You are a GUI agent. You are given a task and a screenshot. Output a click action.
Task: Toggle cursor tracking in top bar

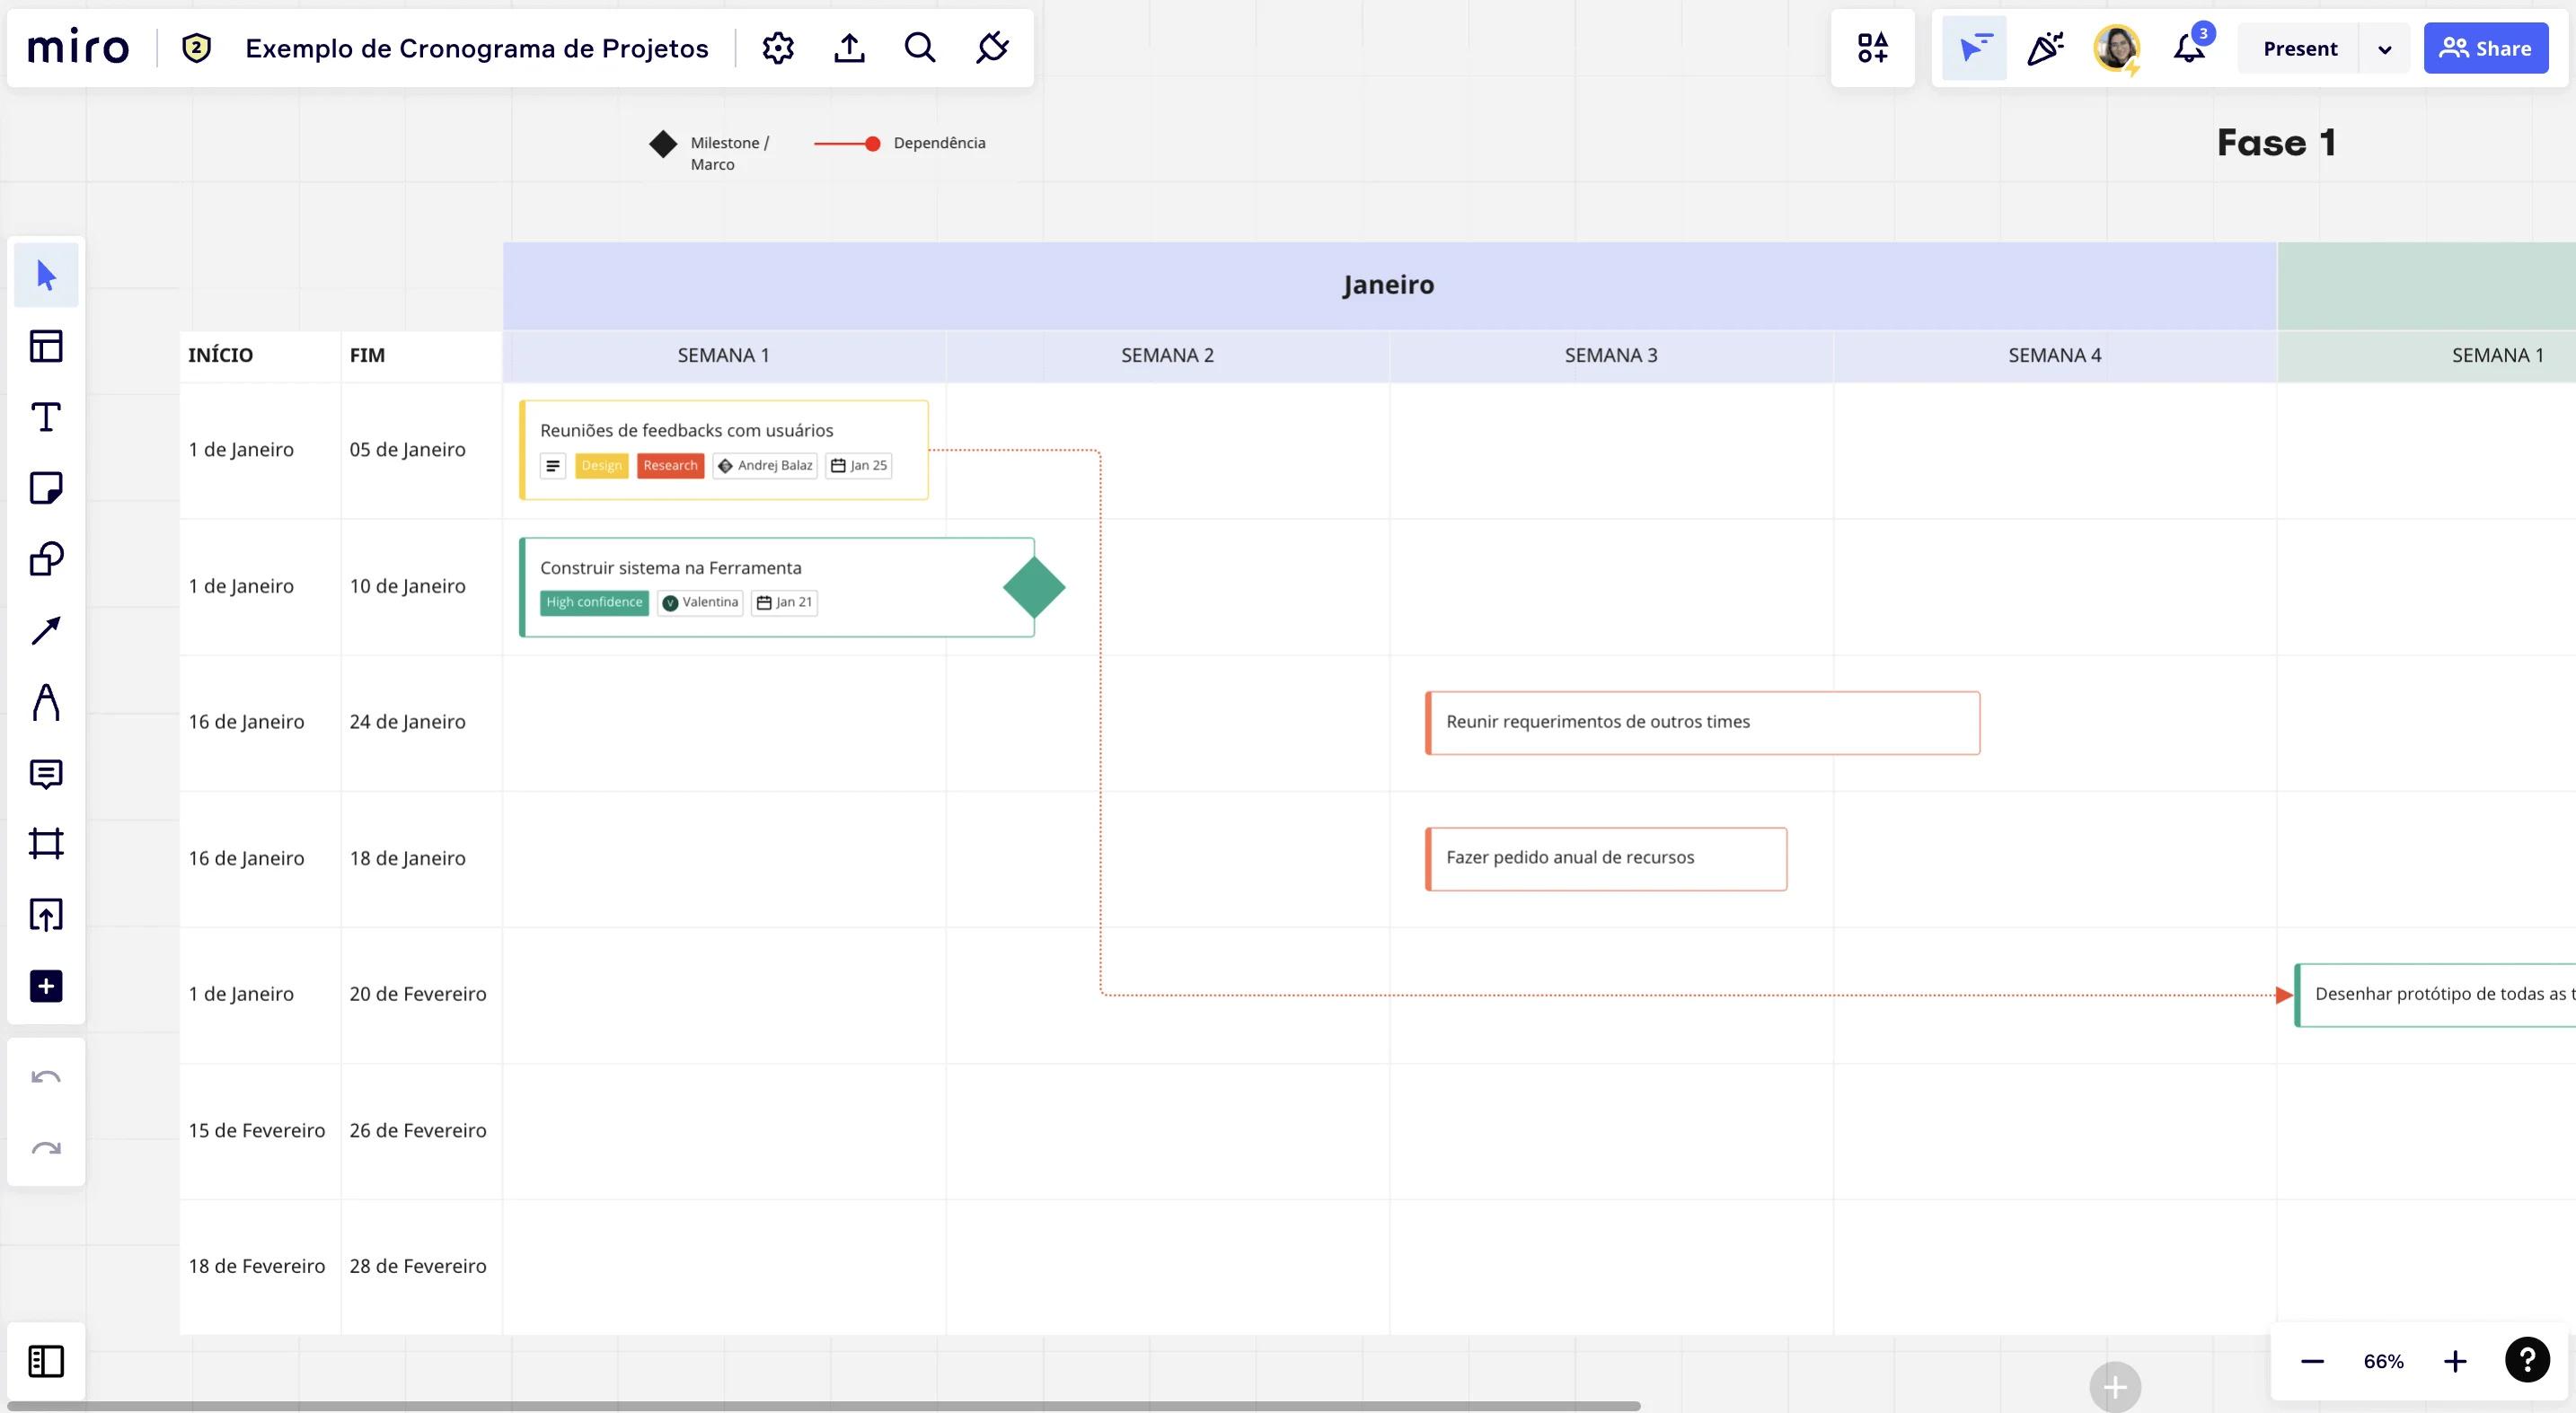tap(1974, 48)
